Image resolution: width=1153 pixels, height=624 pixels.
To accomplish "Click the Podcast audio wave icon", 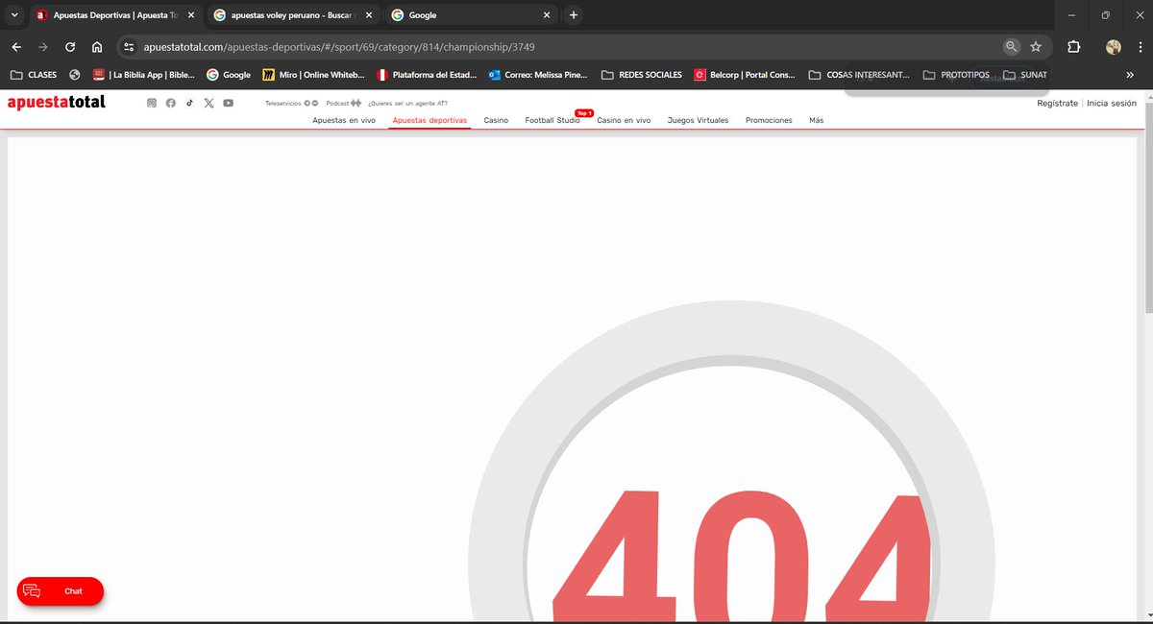I will click(356, 103).
